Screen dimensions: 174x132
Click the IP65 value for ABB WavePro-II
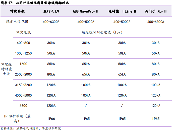pos(86,119)
